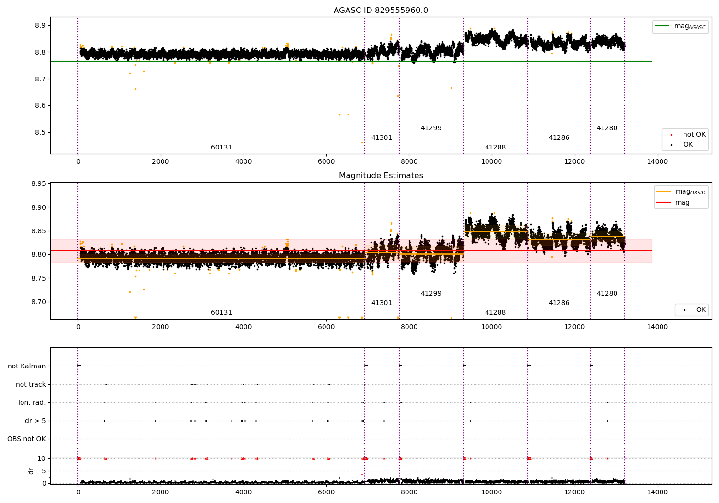Image resolution: width=719 pixels, height=503 pixels.
Task: Click the AGASC ID 829555960.0 title
Action: [x=381, y=11]
